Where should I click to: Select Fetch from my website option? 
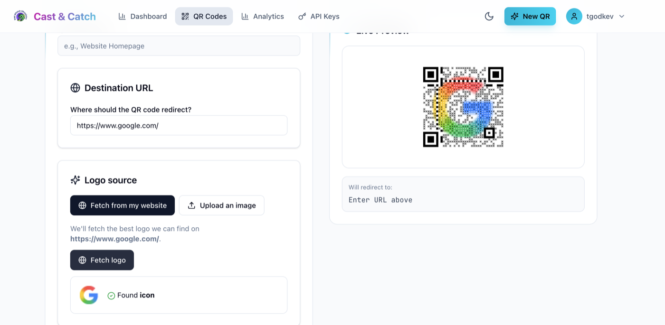(x=123, y=205)
